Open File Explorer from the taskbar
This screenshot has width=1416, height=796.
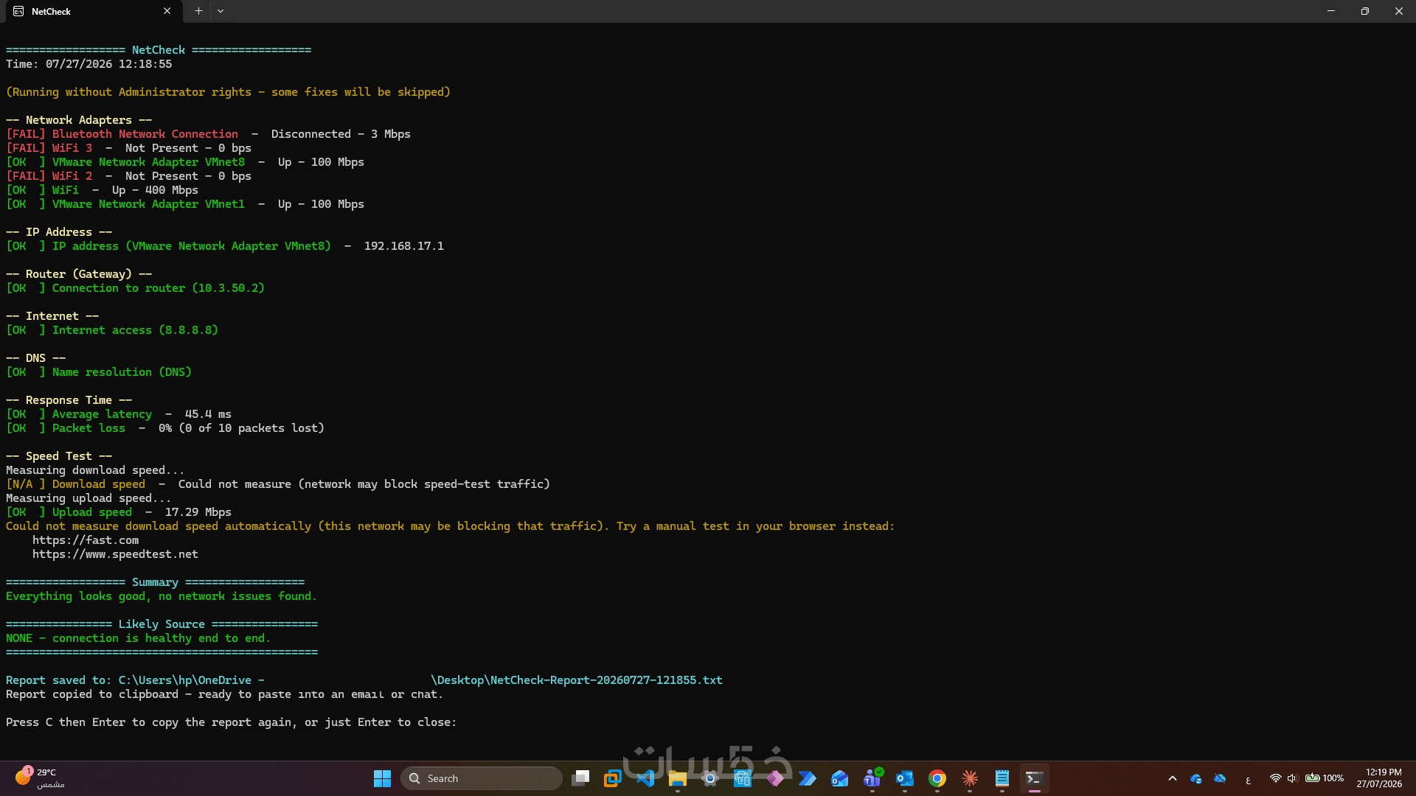point(678,778)
